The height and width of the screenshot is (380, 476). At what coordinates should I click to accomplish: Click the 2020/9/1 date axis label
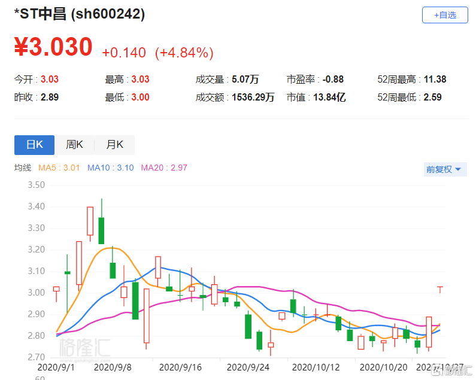click(x=56, y=367)
